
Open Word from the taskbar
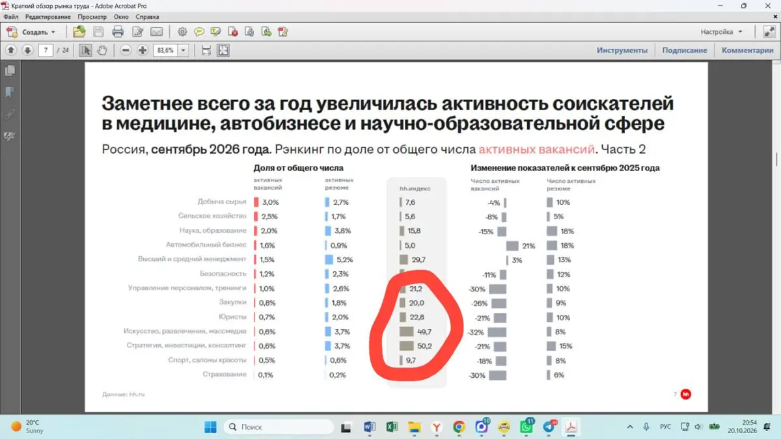[370, 427]
